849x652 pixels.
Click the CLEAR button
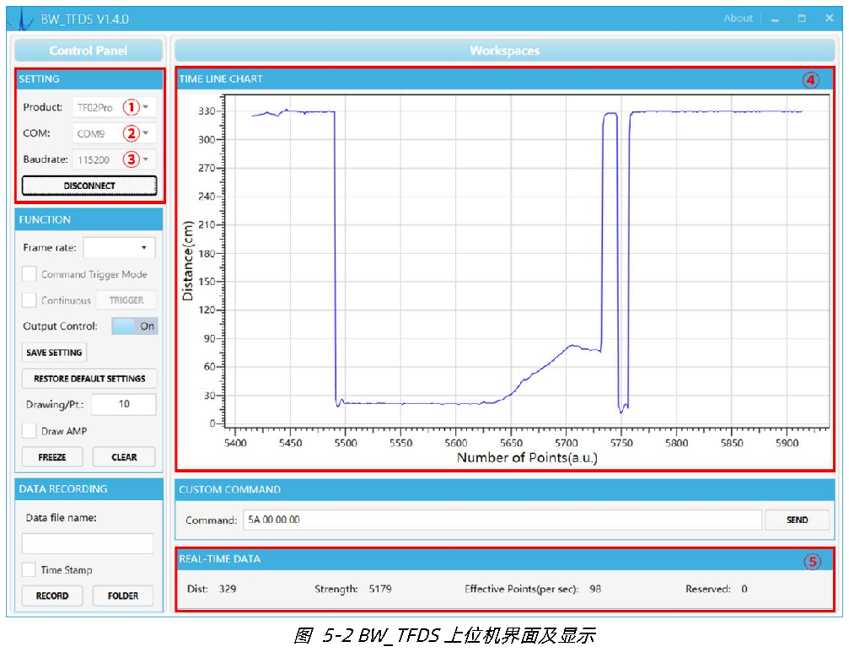tap(124, 457)
